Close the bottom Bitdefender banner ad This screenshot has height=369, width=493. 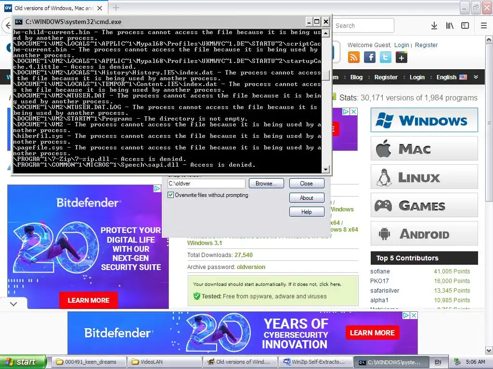coord(414,315)
